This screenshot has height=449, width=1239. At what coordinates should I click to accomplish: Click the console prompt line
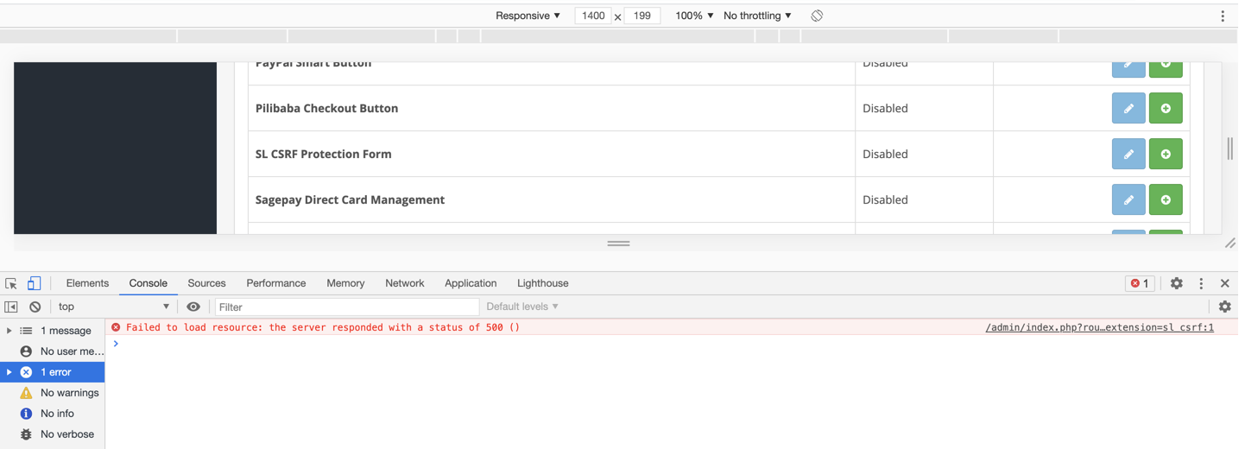tap(672, 344)
